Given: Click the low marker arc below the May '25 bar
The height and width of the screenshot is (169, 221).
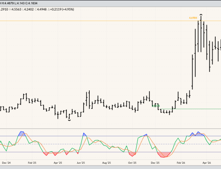Looking at the screenshot, I should pos(69,120).
